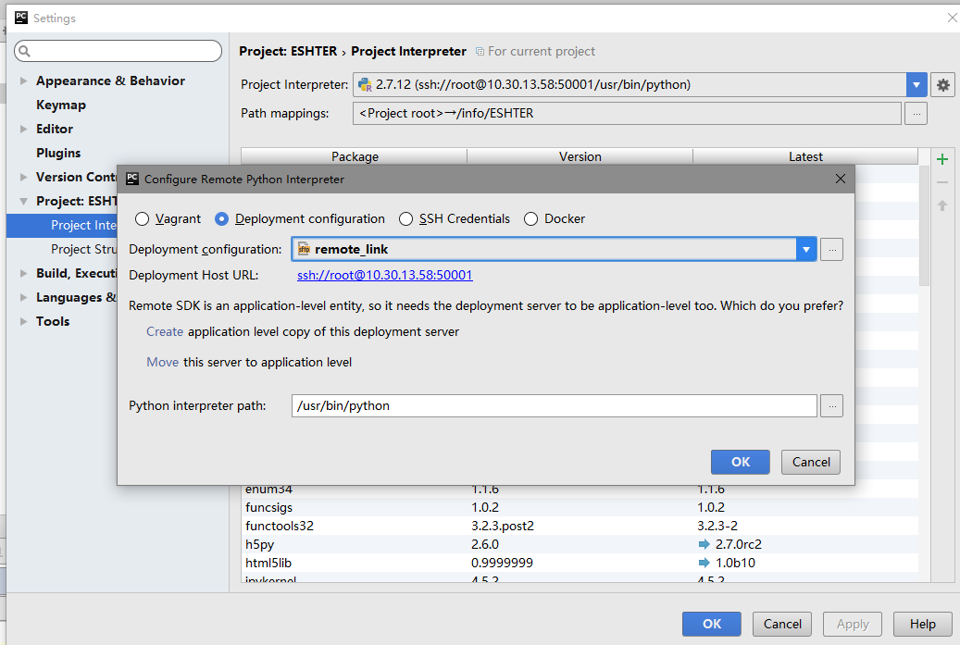Select the funcsigs package row
960x645 pixels.
point(580,507)
